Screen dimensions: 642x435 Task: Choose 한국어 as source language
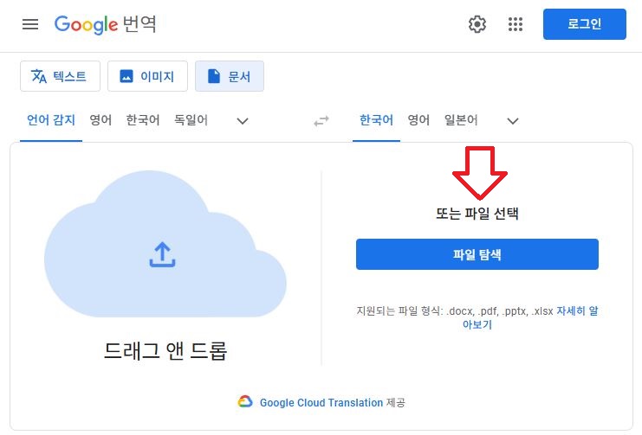point(143,120)
